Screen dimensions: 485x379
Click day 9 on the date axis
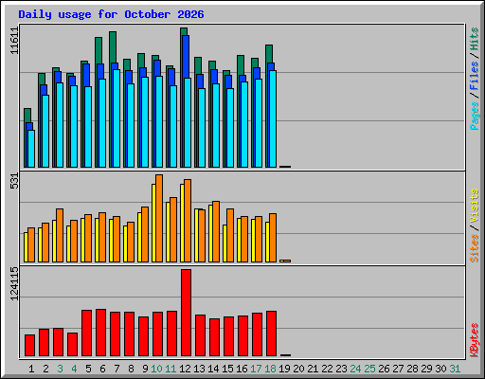(145, 369)
